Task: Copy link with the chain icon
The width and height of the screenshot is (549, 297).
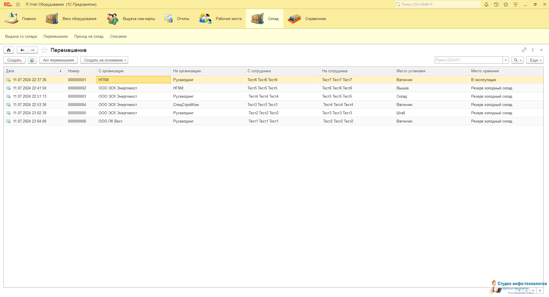Action: (524, 50)
